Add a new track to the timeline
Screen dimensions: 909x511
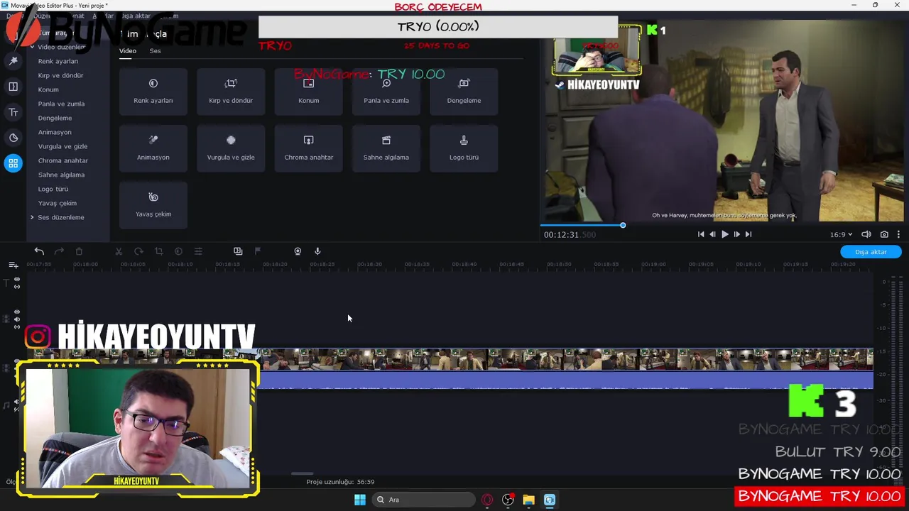[13, 265]
